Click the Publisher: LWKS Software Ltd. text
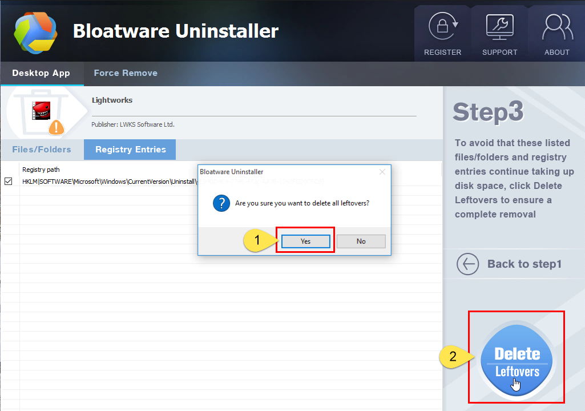This screenshot has width=585, height=411. click(x=133, y=124)
